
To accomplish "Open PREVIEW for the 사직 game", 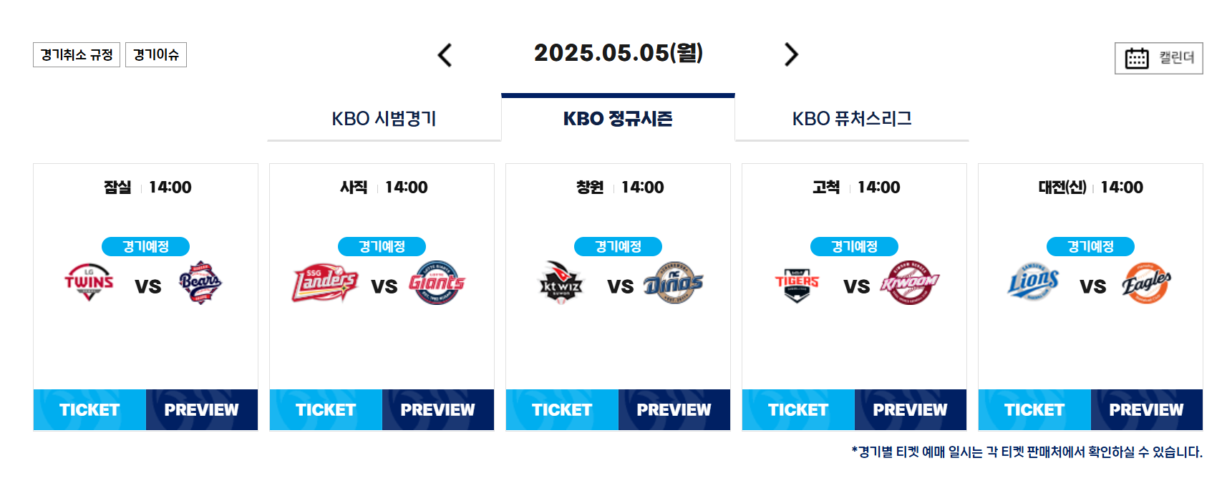I will [x=437, y=409].
